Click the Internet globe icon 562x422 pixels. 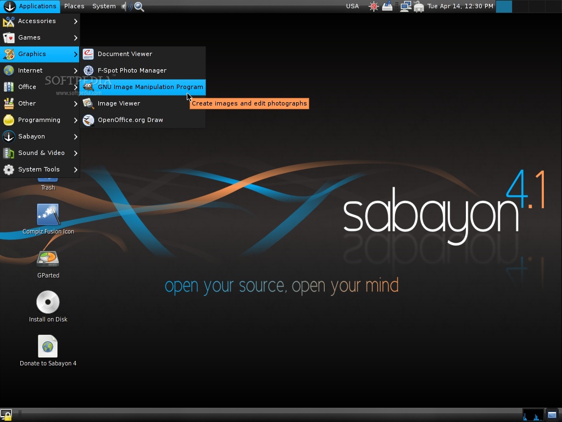point(9,71)
